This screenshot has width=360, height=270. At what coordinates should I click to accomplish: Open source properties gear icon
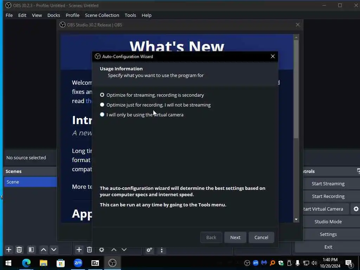[x=102, y=250]
